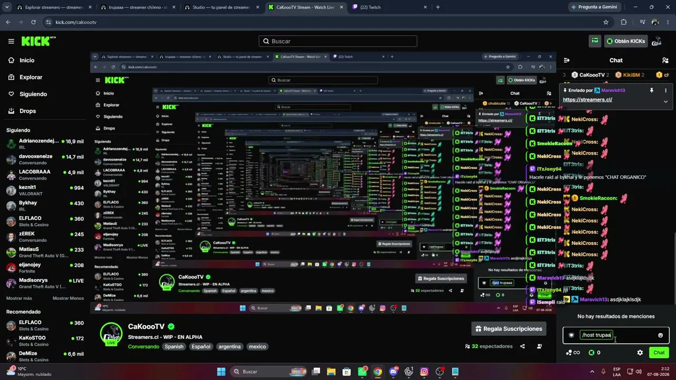Unpin the pinned message with pin icon
676x380 pixels.
[x=652, y=90]
